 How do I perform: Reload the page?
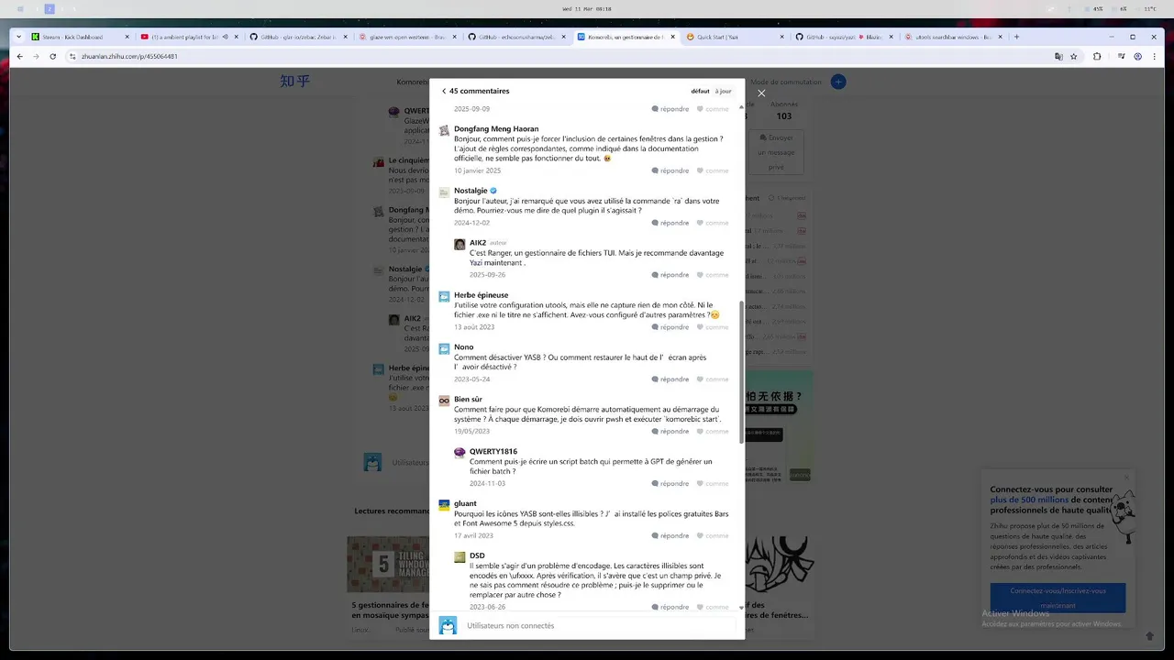tap(53, 56)
